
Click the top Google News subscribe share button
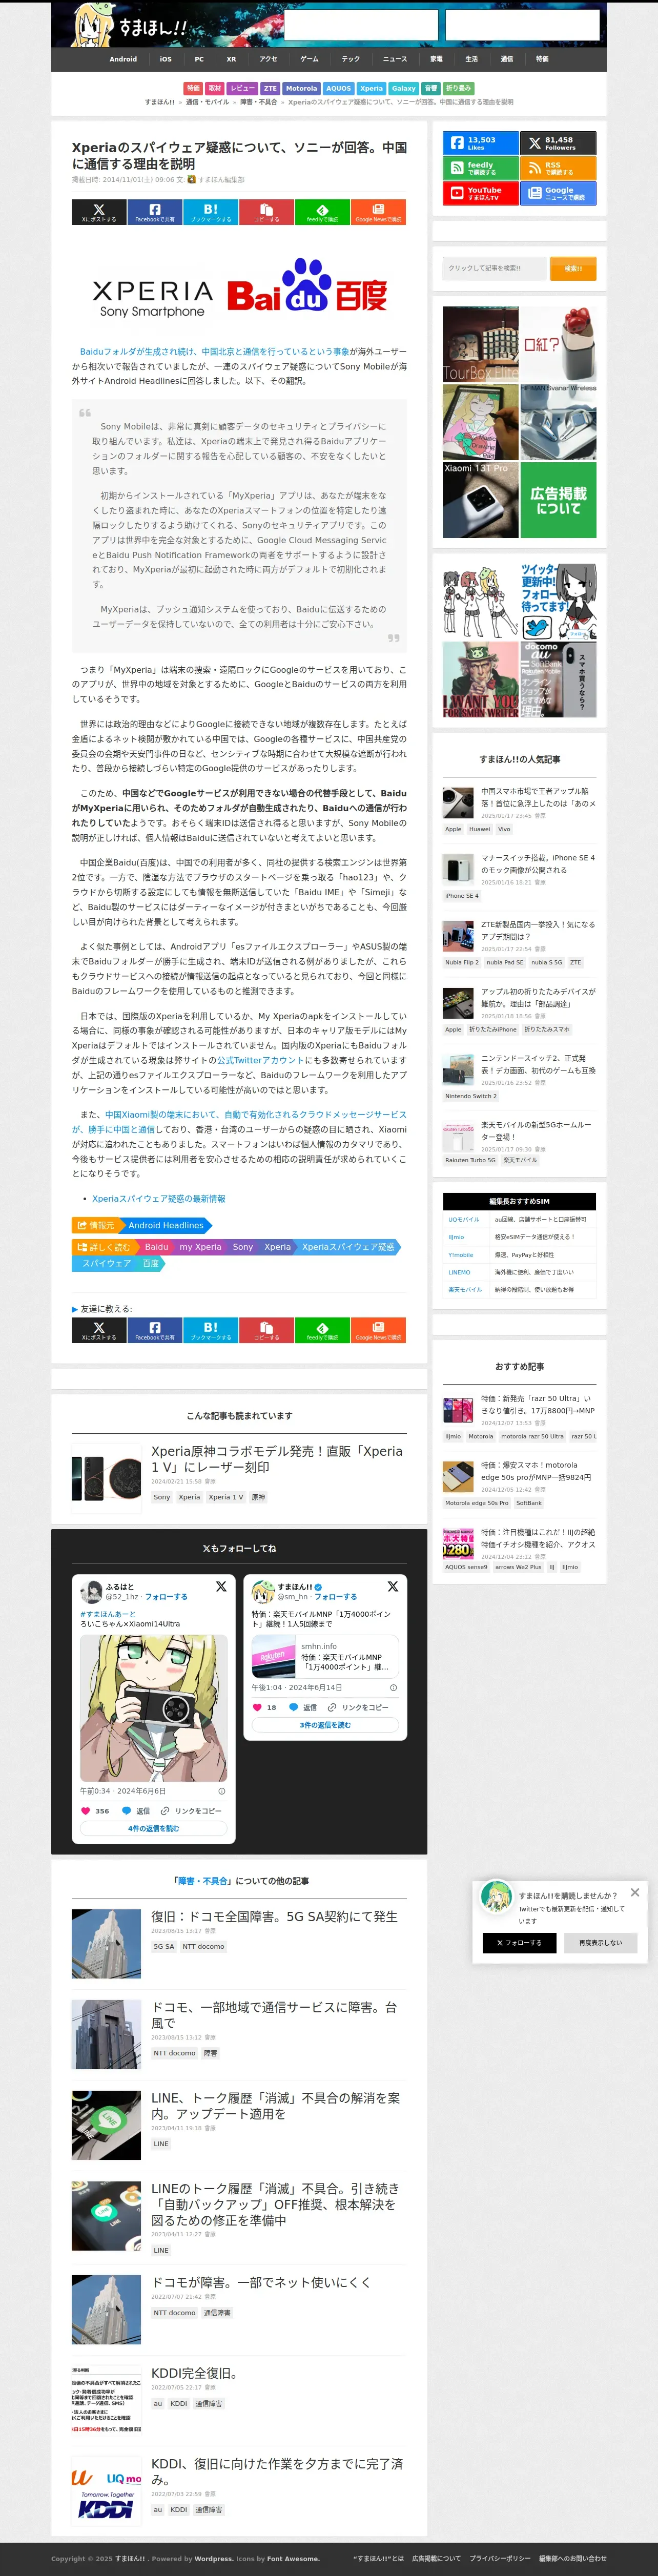tap(378, 212)
